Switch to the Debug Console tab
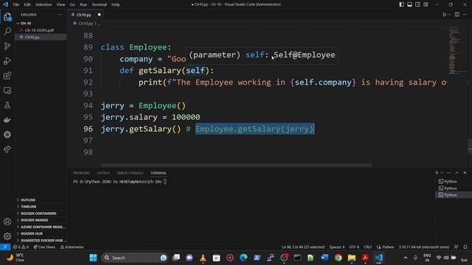Viewport: 472px width, 265px height. [130, 173]
